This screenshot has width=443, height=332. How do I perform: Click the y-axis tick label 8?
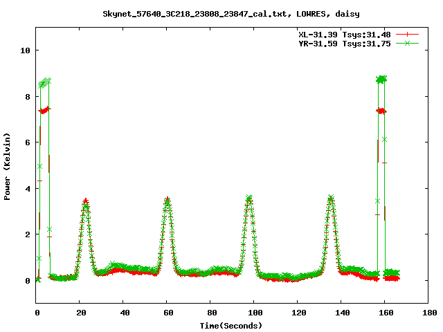pyautogui.click(x=28, y=97)
